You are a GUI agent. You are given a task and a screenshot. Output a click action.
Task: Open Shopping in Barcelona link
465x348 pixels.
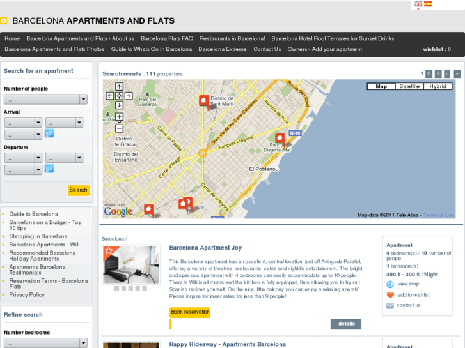[38, 236]
